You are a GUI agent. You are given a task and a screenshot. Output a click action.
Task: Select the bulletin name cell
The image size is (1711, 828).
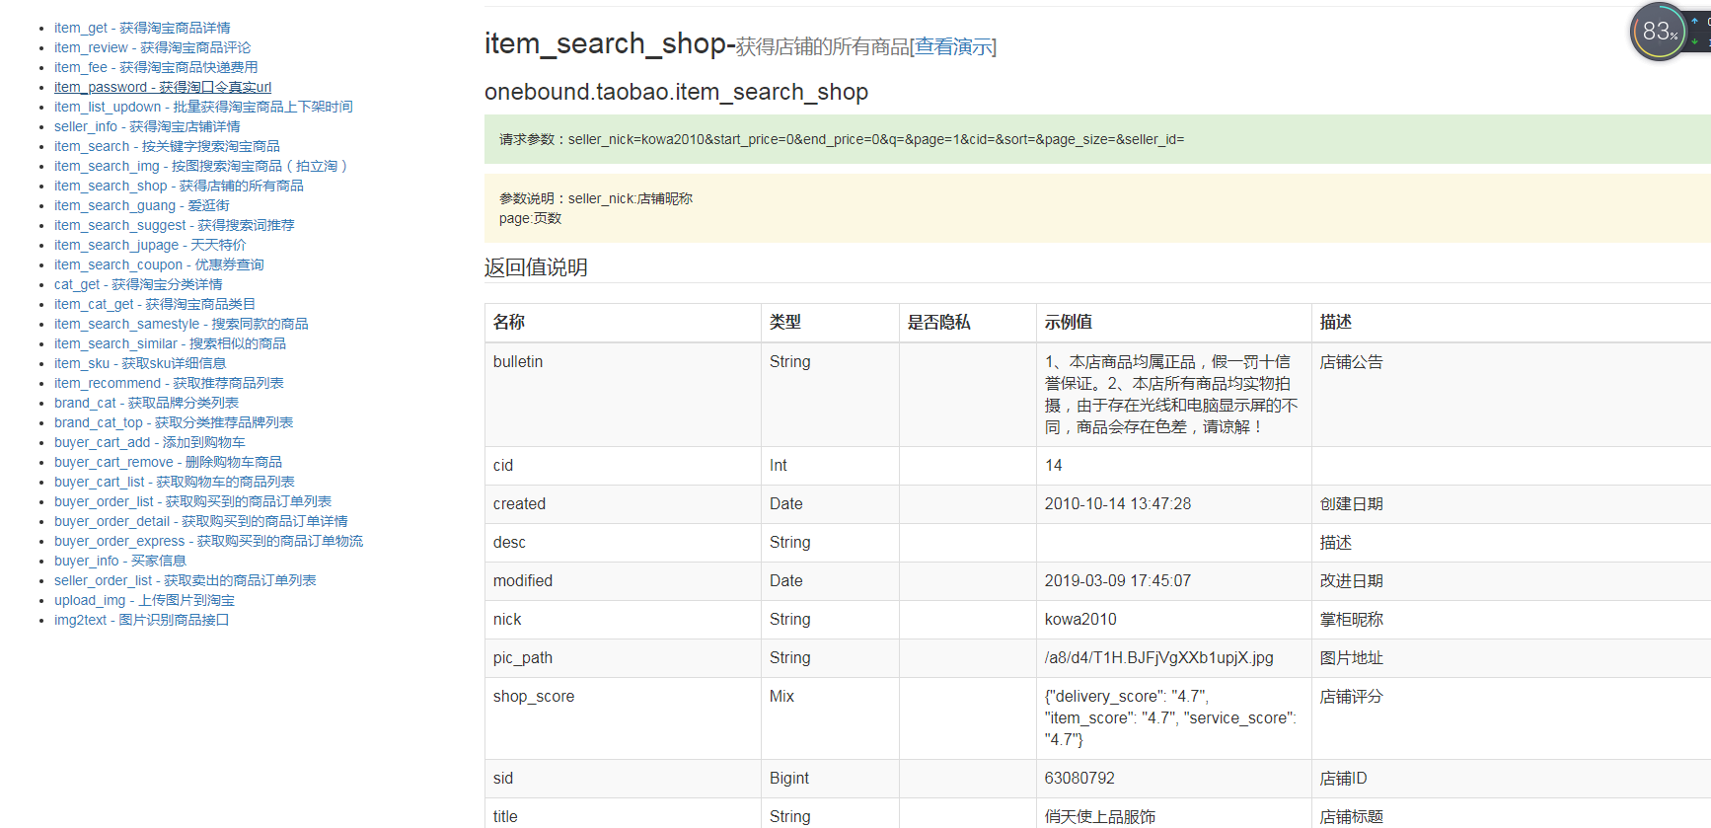623,395
